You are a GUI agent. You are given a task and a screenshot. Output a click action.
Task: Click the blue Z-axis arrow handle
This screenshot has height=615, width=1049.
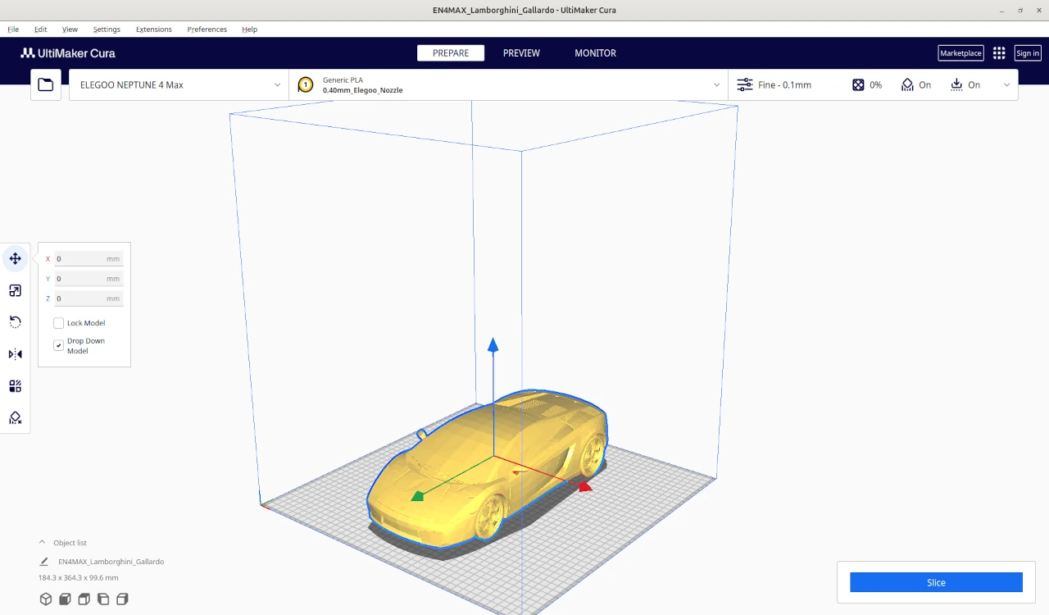(x=493, y=345)
